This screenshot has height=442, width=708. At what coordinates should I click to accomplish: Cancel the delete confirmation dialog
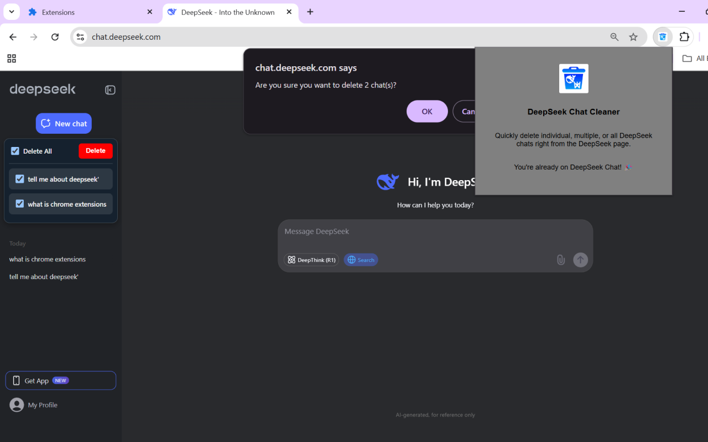click(x=464, y=111)
